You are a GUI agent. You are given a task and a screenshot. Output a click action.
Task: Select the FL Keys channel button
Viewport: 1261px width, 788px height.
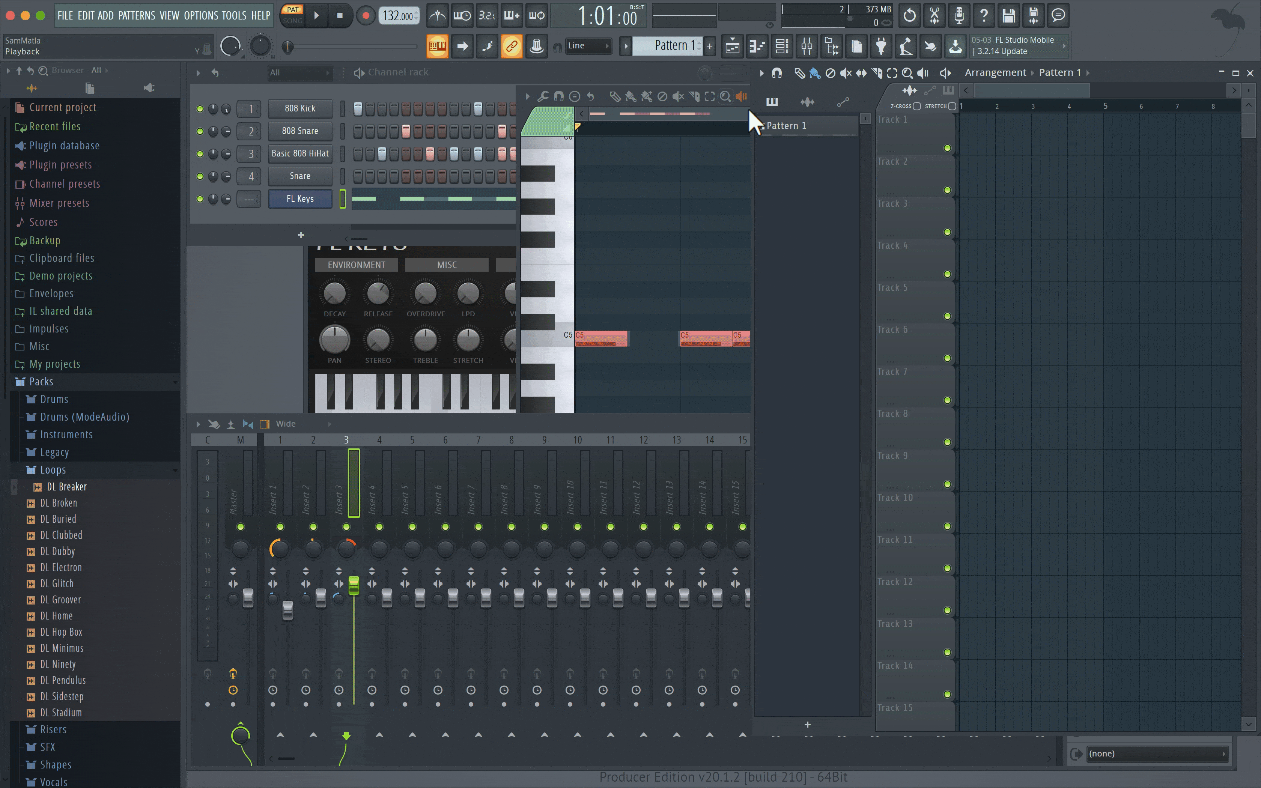(300, 199)
